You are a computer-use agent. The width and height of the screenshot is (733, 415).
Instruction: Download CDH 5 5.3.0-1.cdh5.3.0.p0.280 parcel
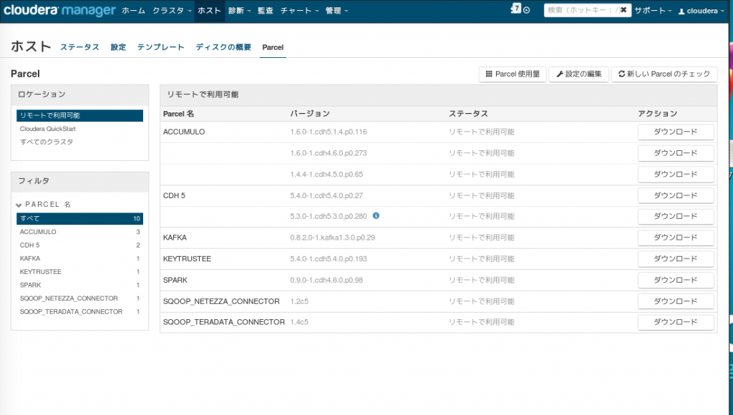[x=676, y=216]
